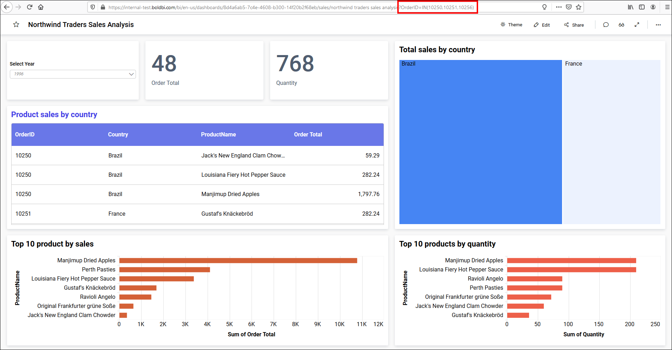This screenshot has height=350, width=672.
Task: Enter fullscreen mode using expand arrows icon
Action: pyautogui.click(x=637, y=25)
